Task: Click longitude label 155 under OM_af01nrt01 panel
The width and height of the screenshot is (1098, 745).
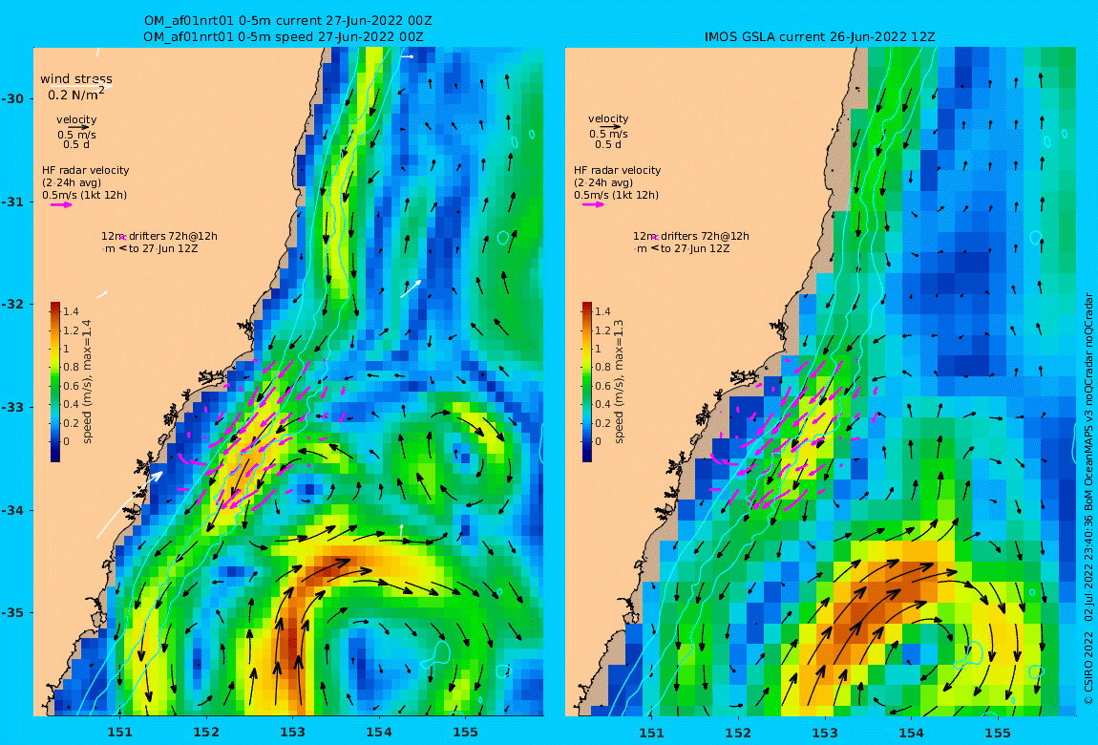Action: 466,733
